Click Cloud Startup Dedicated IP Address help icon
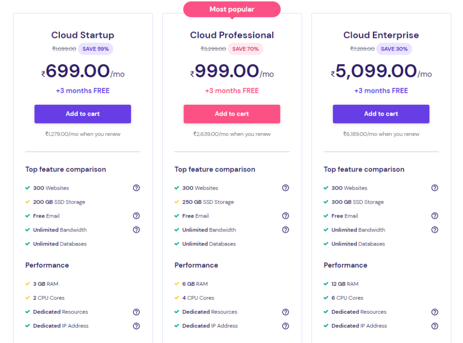Image resolution: width=463 pixels, height=343 pixels. coord(136,325)
